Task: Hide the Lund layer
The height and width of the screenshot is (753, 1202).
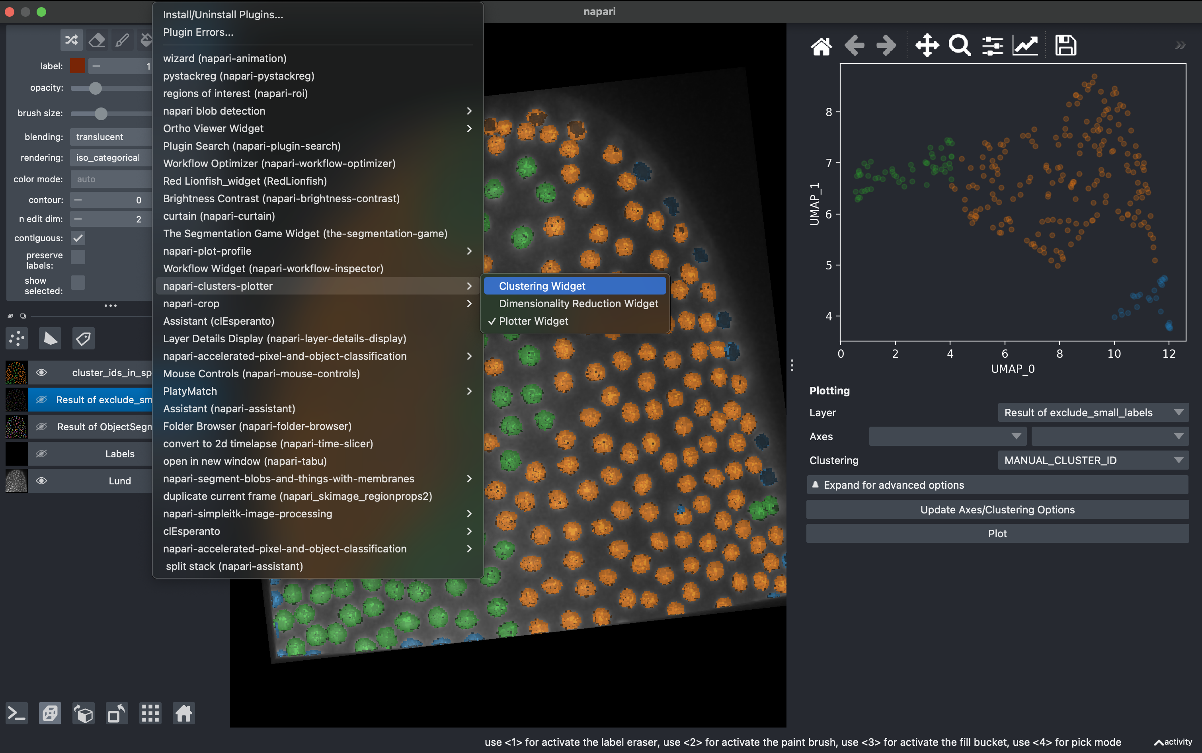Action: coord(42,481)
